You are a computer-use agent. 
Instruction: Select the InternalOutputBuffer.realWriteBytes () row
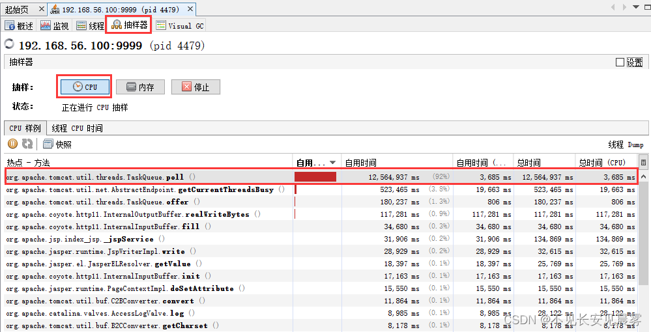pos(321,214)
